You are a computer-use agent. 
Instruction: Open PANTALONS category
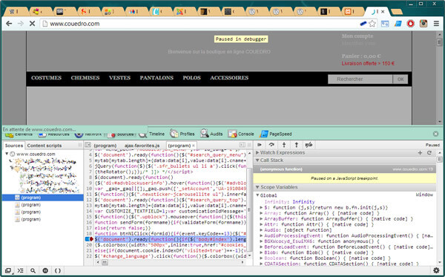[x=156, y=78]
